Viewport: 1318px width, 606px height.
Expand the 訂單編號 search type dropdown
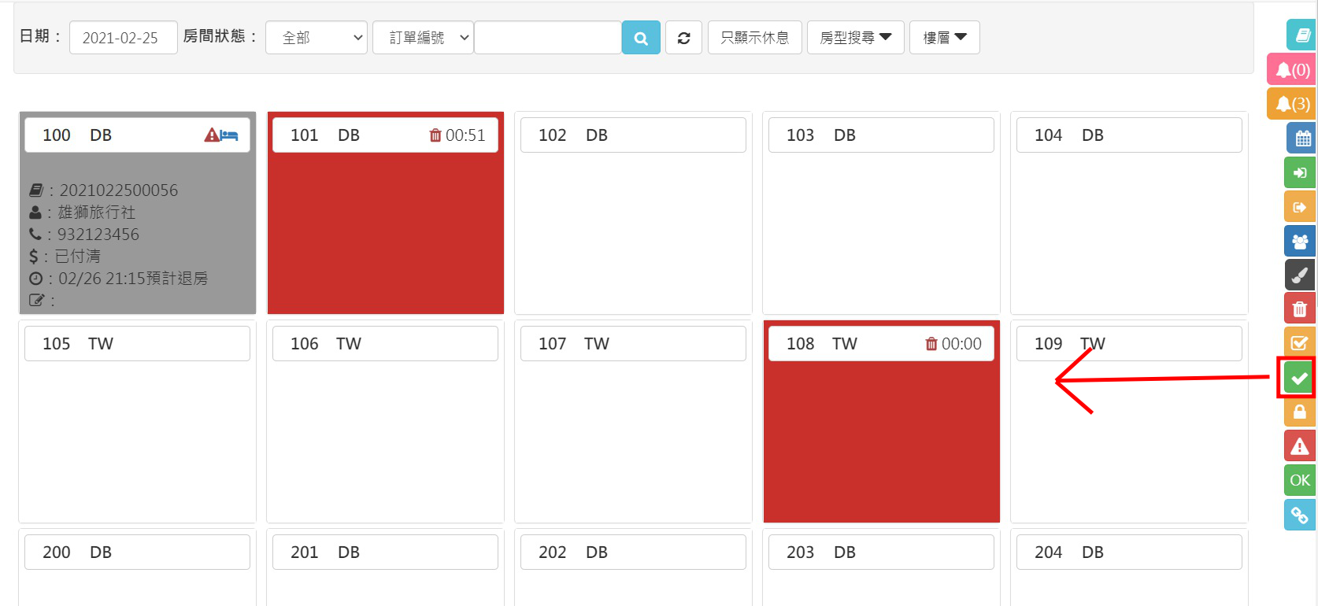coord(423,38)
